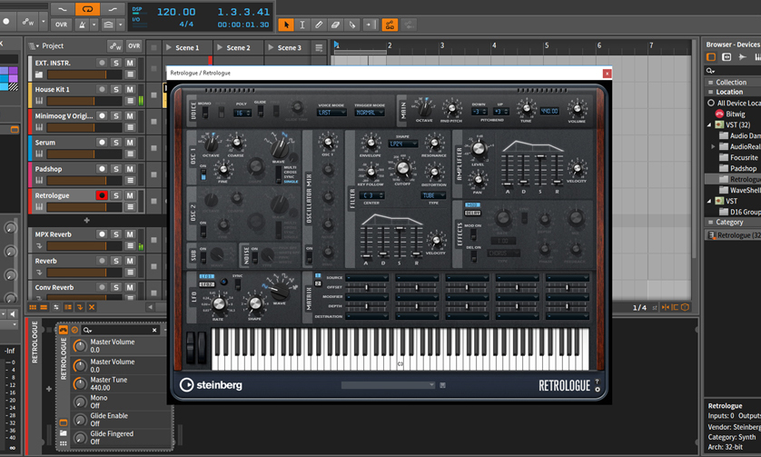Click the OVR button beside Project
Viewport: 761px width, 457px height.
pyautogui.click(x=133, y=45)
